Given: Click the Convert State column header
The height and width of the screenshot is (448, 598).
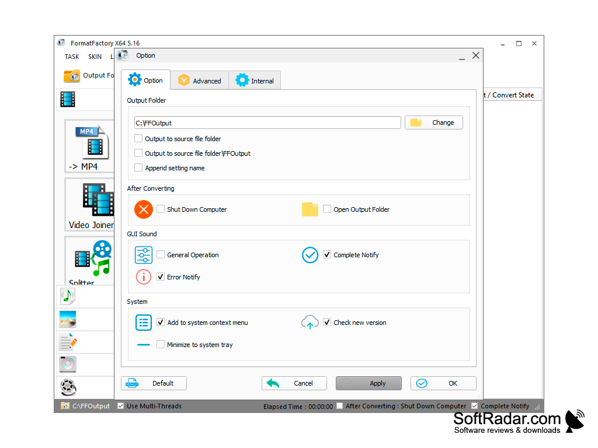Looking at the screenshot, I should click(x=513, y=95).
